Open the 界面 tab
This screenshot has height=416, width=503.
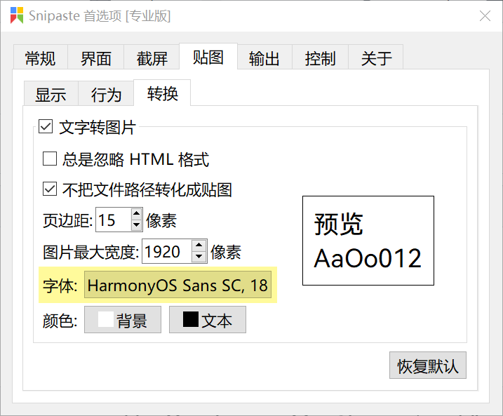pyautogui.click(x=95, y=58)
